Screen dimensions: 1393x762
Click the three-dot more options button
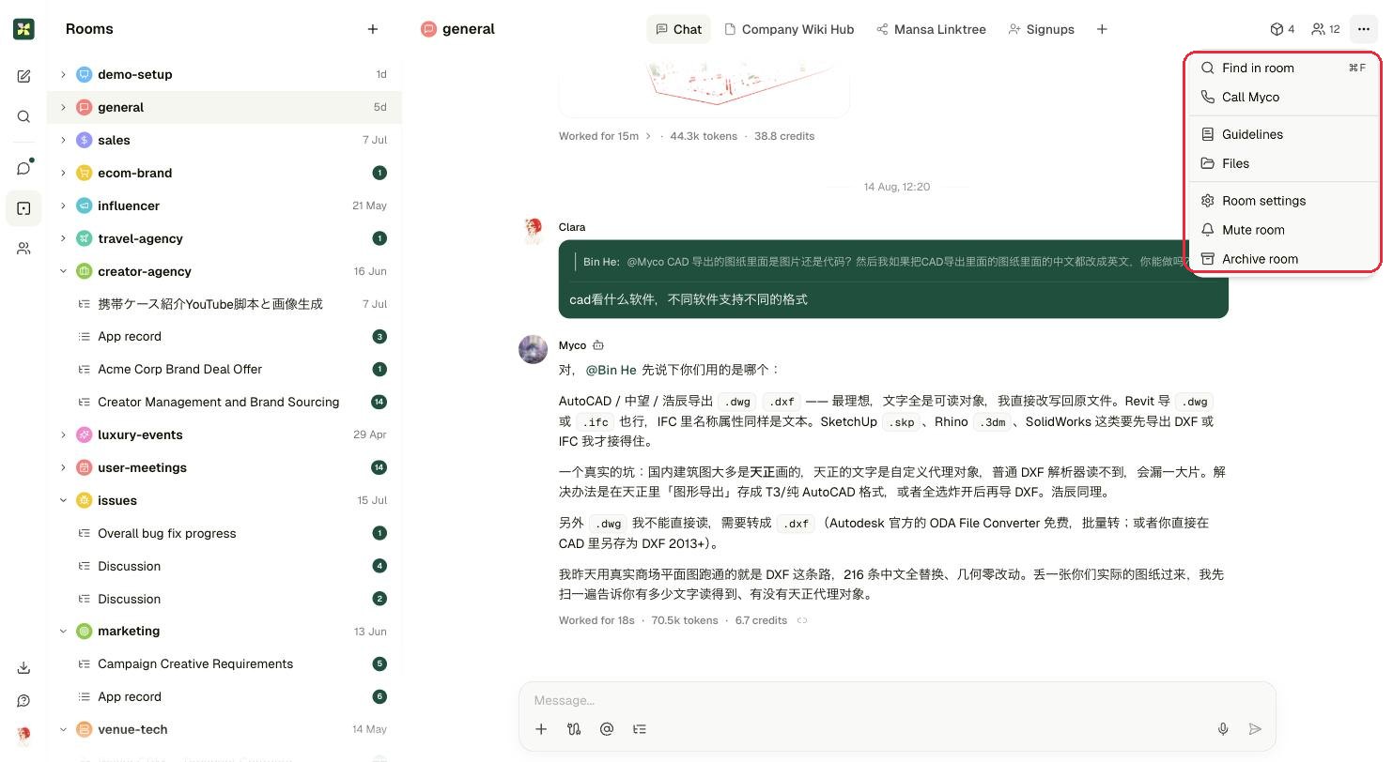pyautogui.click(x=1363, y=29)
